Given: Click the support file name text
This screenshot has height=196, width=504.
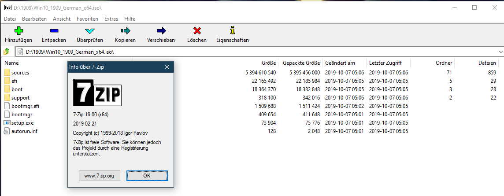Looking at the screenshot, I should pyautogui.click(x=21, y=98).
